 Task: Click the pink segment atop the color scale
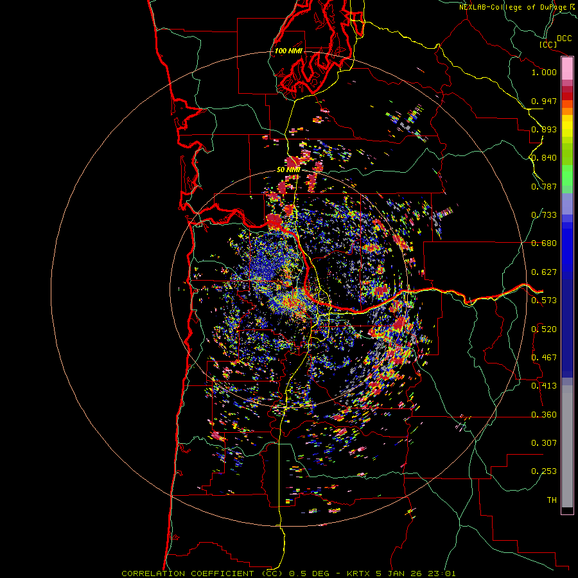click(x=567, y=69)
